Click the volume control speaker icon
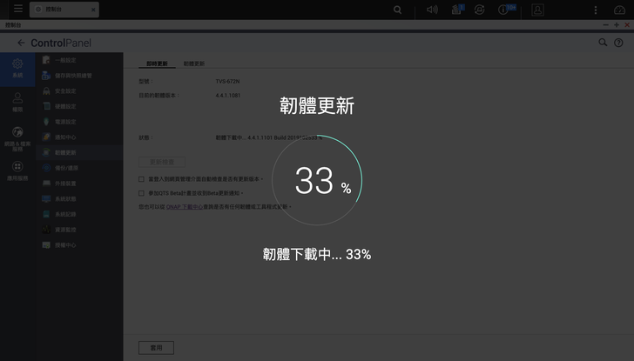This screenshot has width=634, height=361. click(x=432, y=10)
